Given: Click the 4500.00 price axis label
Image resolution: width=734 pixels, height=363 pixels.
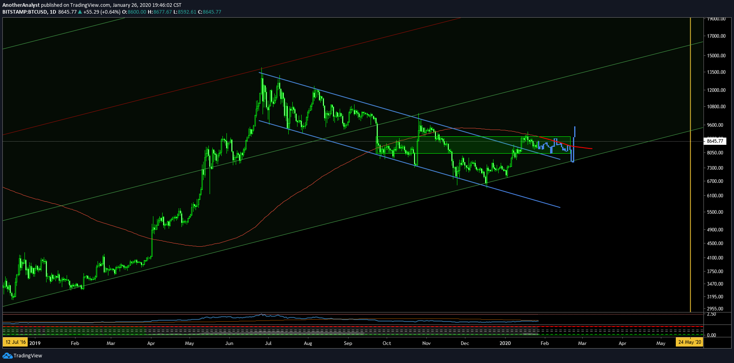Looking at the screenshot, I should tap(715, 243).
